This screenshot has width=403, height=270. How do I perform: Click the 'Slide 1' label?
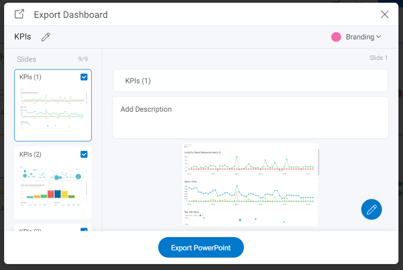click(378, 58)
